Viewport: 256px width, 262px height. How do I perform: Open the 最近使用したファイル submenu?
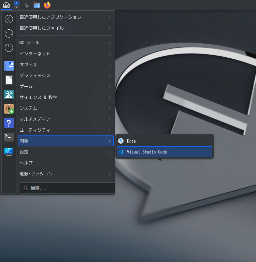66,28
